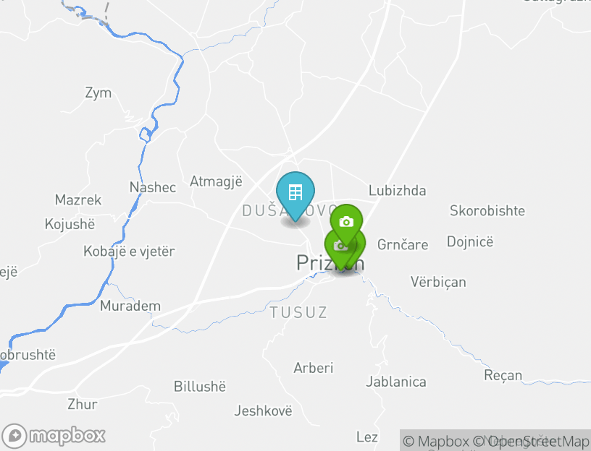Click the Nashec village label
Screen dimensions: 591x451
153,187
